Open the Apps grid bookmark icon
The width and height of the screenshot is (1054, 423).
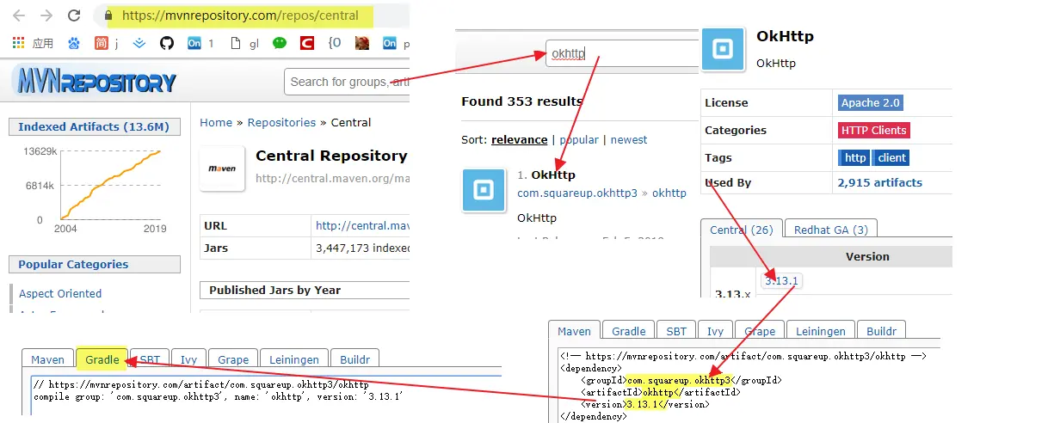19,42
